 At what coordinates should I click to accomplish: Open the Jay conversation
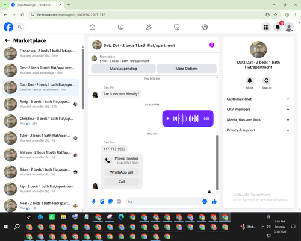41,189
